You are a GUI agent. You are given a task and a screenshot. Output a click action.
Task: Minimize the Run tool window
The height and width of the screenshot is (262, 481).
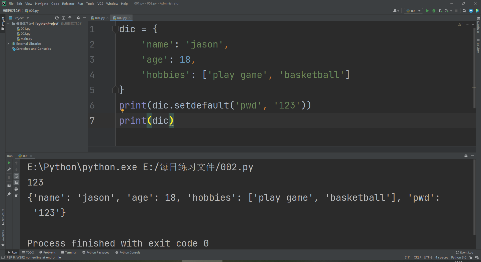pyautogui.click(x=472, y=156)
